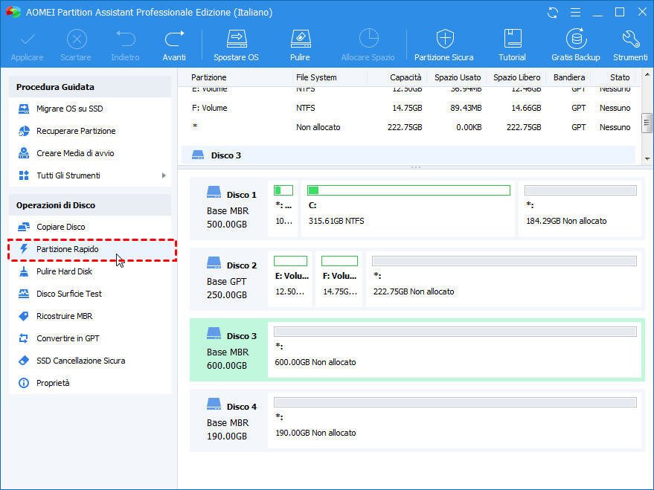Click the C: partition usage bar
Viewport: 654px width, 490px height.
pyautogui.click(x=408, y=190)
